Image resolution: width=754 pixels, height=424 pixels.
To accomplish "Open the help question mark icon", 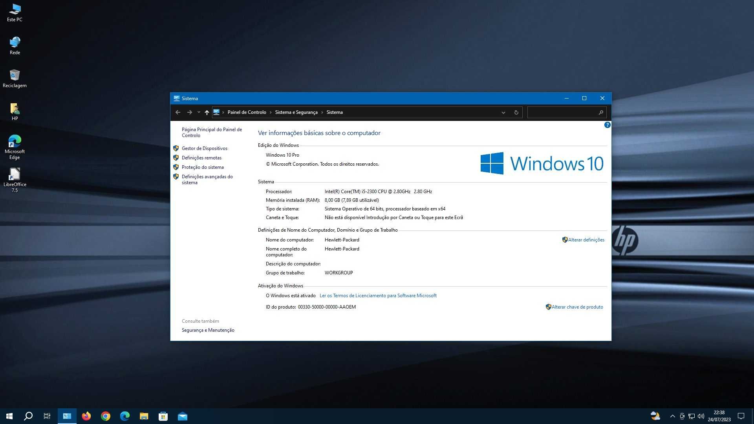I will 607,125.
